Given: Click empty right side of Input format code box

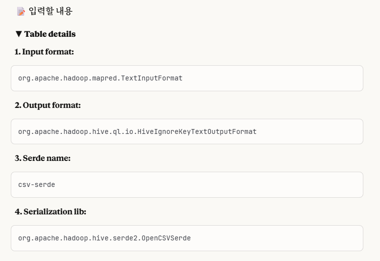Looking at the screenshot, I should point(294,78).
